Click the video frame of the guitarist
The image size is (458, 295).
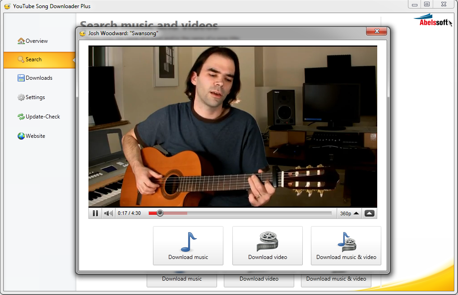[233, 127]
